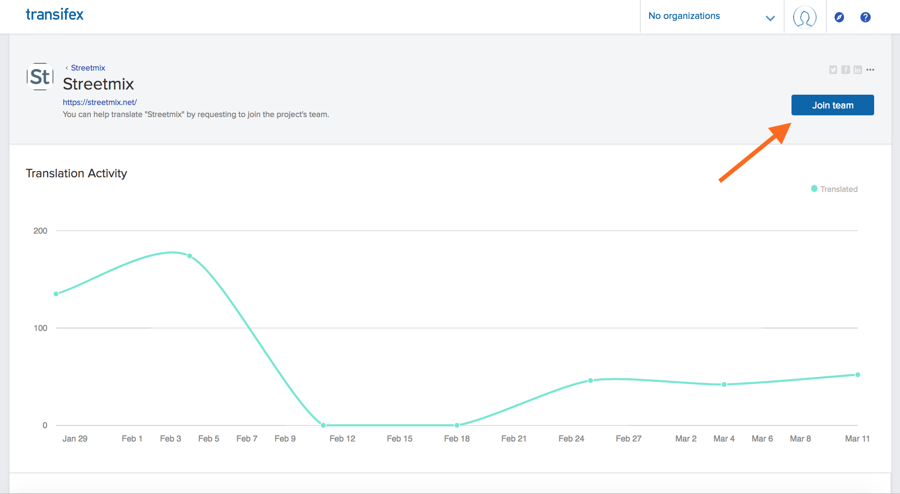
Task: Click the 200 y-axis label
Action: [x=40, y=231]
